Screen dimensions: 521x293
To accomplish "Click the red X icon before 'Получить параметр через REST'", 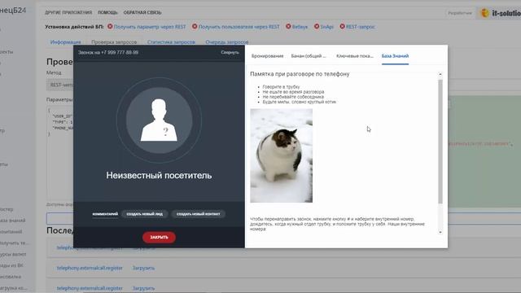I will tap(110, 26).
